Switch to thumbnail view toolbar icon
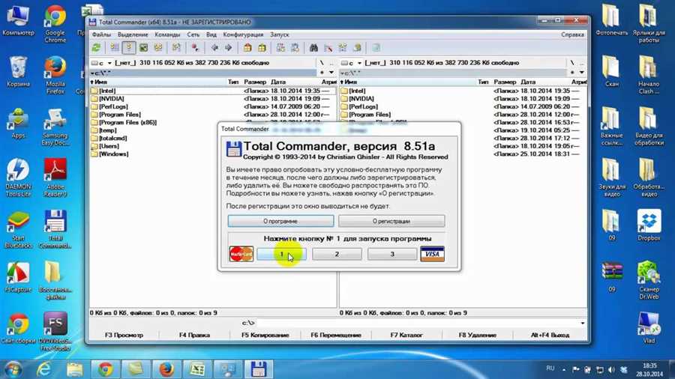 [143, 48]
